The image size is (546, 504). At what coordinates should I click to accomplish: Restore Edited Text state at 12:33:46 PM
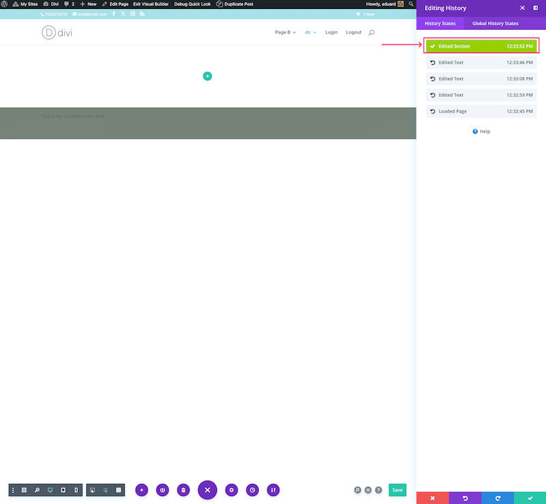[x=481, y=62]
